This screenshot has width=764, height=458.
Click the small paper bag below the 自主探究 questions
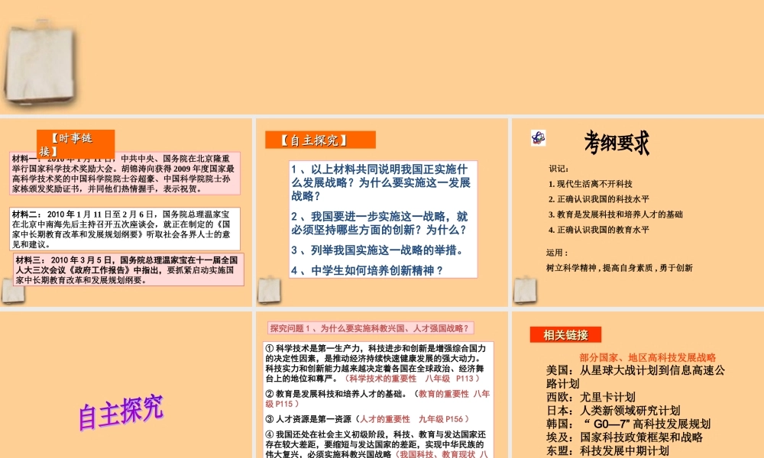[269, 290]
